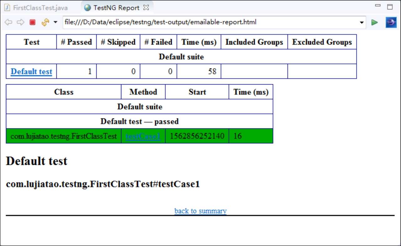This screenshot has height=246, width=401.
Task: Follow the back to summary link
Action: pos(200,211)
